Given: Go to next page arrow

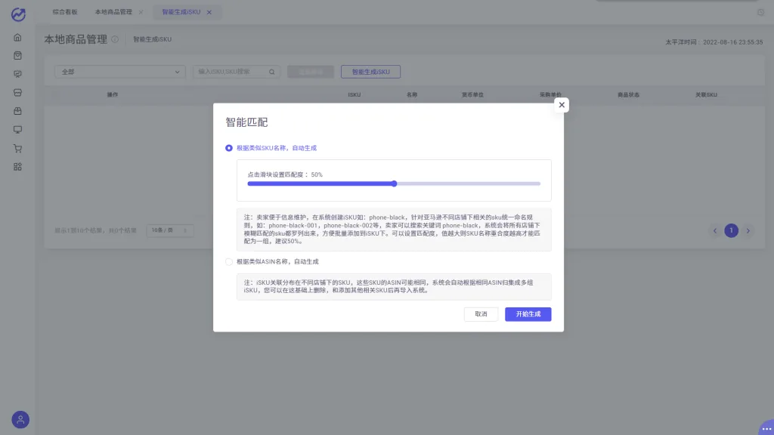Looking at the screenshot, I should tap(748, 231).
